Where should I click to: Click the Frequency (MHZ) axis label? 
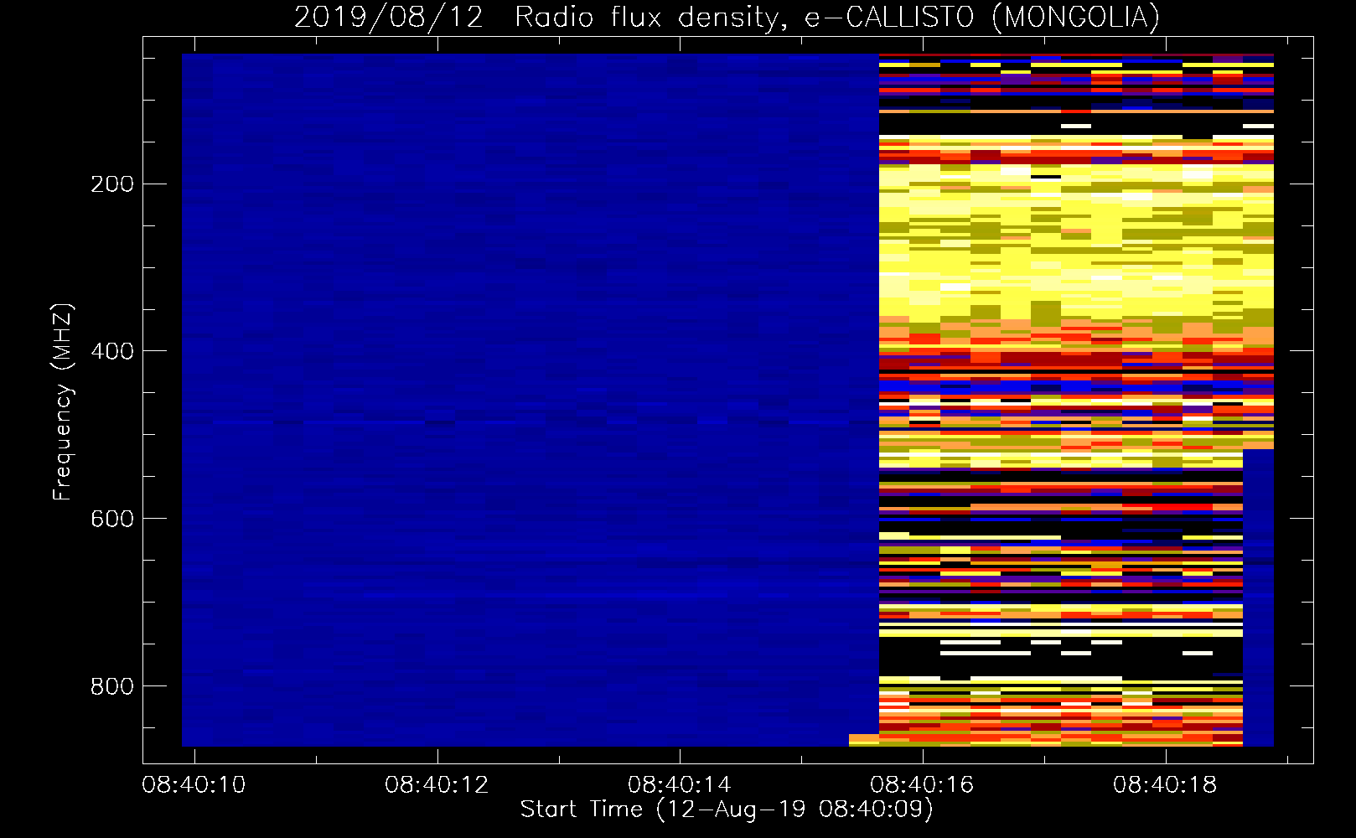tap(63, 402)
